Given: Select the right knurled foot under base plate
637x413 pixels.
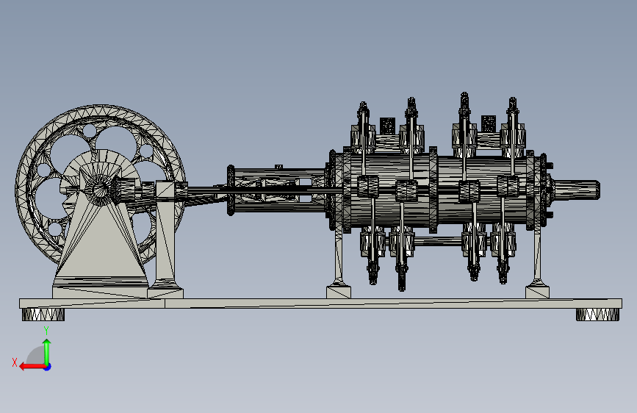Looking at the screenshot, I should point(597,315).
